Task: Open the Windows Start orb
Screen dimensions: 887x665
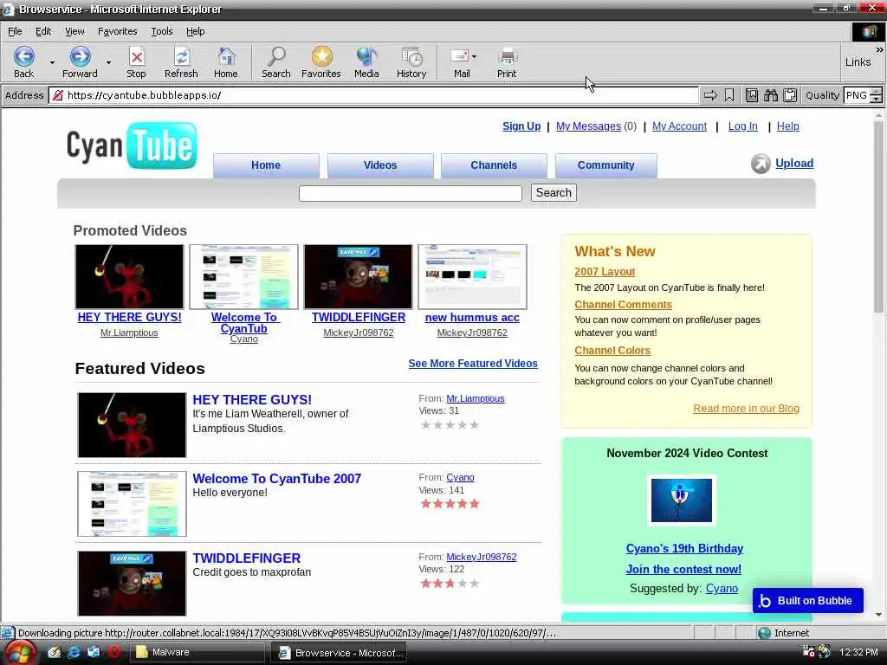Action: (21, 653)
